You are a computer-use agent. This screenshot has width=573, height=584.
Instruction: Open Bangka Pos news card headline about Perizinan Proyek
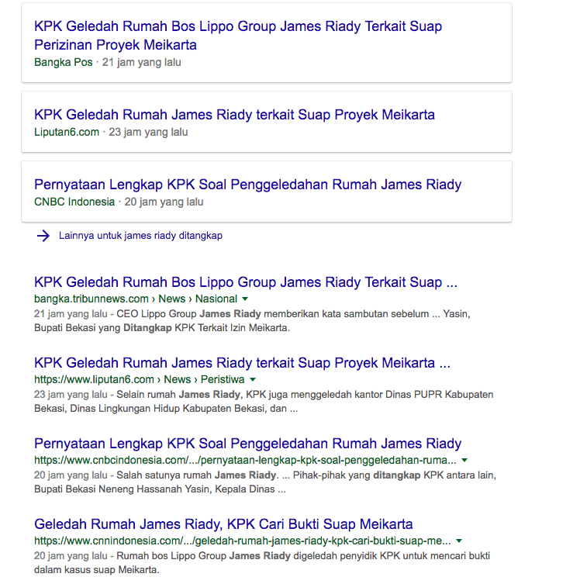click(237, 35)
